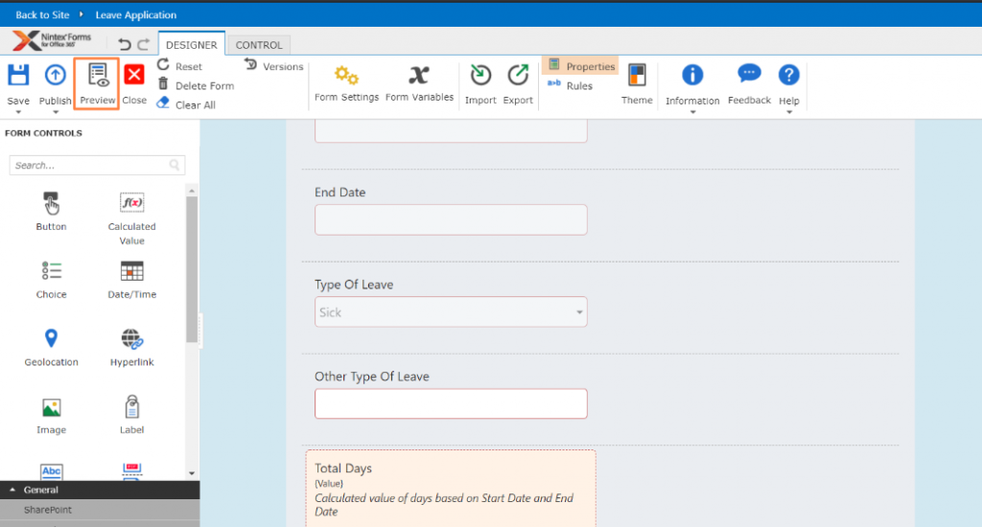Screen dimensions: 982x527
Task: Expand the Type Of Leave dropdown
Action: [579, 312]
